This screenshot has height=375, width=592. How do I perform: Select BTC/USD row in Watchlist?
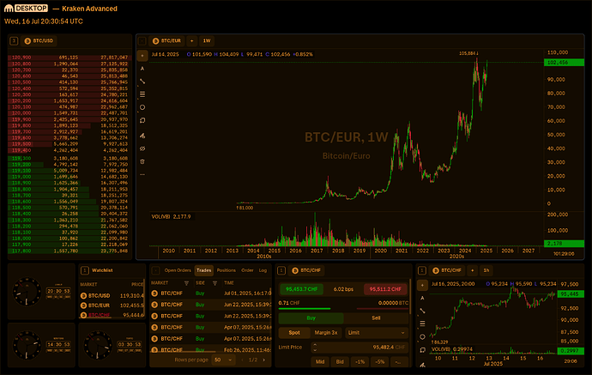tap(112, 296)
